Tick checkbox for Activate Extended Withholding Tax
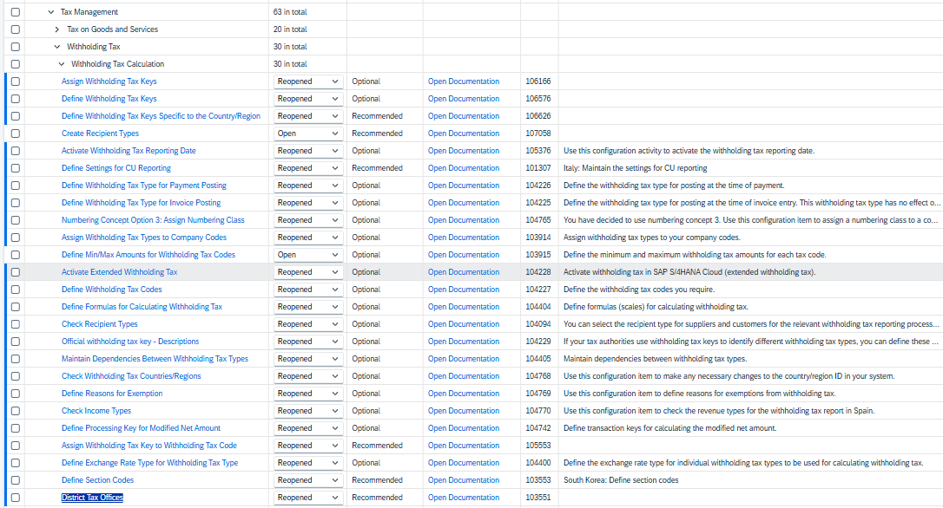The width and height of the screenshot is (943, 508). pos(16,272)
